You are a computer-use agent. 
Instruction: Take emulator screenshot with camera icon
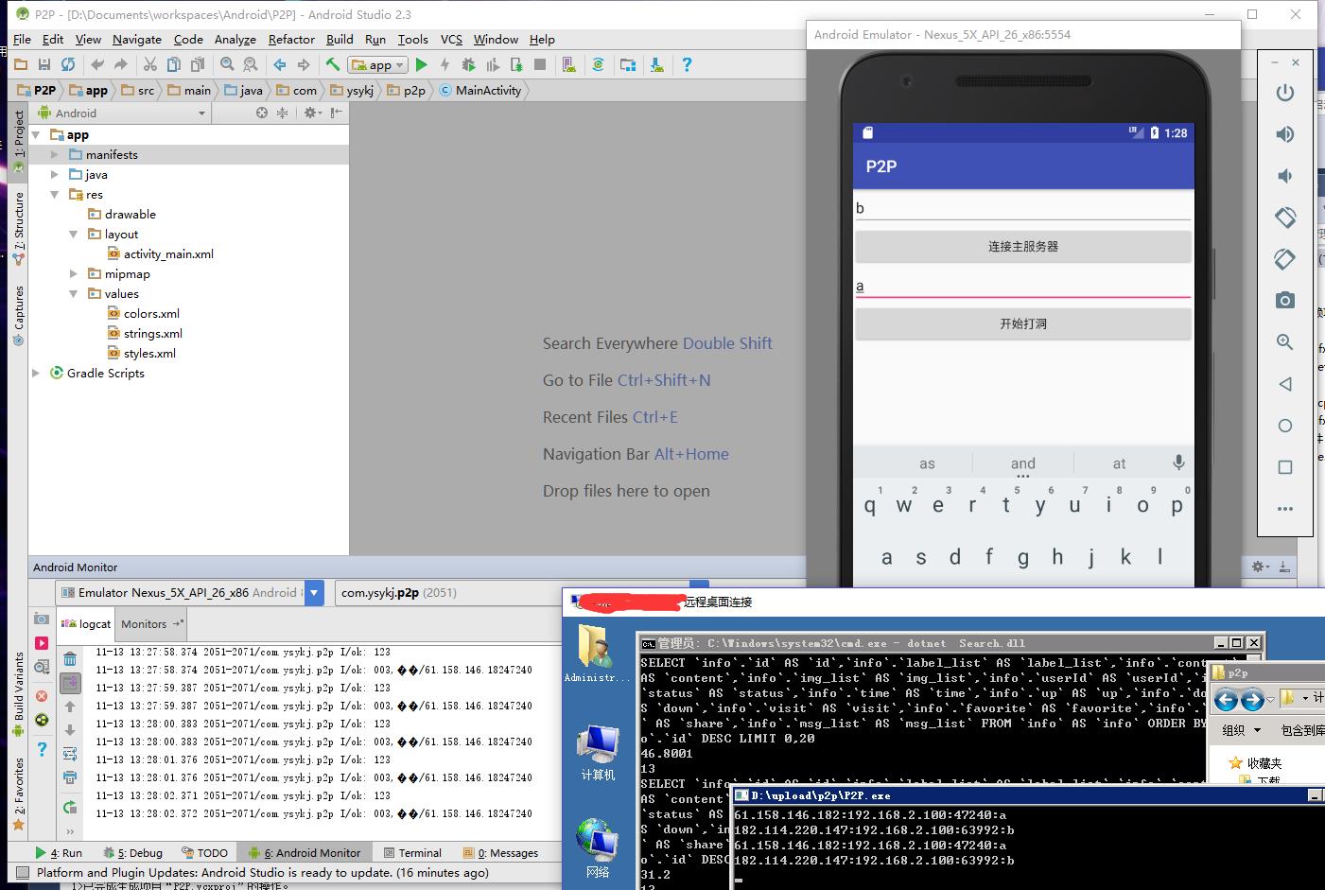tap(1284, 301)
